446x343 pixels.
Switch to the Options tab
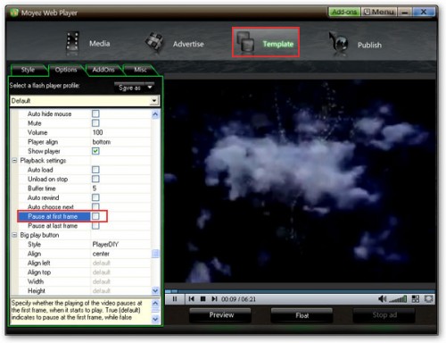click(x=66, y=70)
